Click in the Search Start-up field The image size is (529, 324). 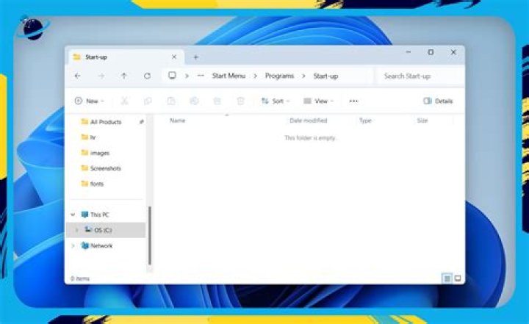(x=420, y=76)
